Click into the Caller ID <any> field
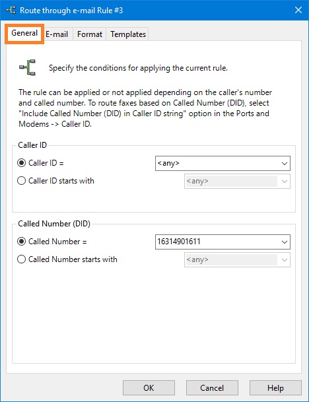Image resolution: width=309 pixels, height=402 pixels. pyautogui.click(x=217, y=163)
